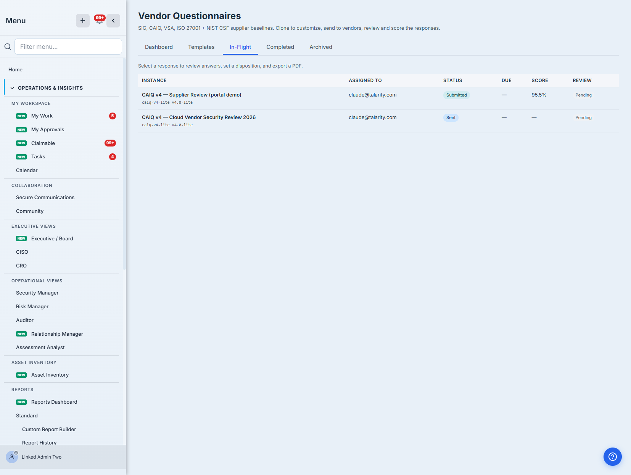Screen dimensions: 631x475
Task: Open notifications bell with 99+ badge
Action: point(99,20)
